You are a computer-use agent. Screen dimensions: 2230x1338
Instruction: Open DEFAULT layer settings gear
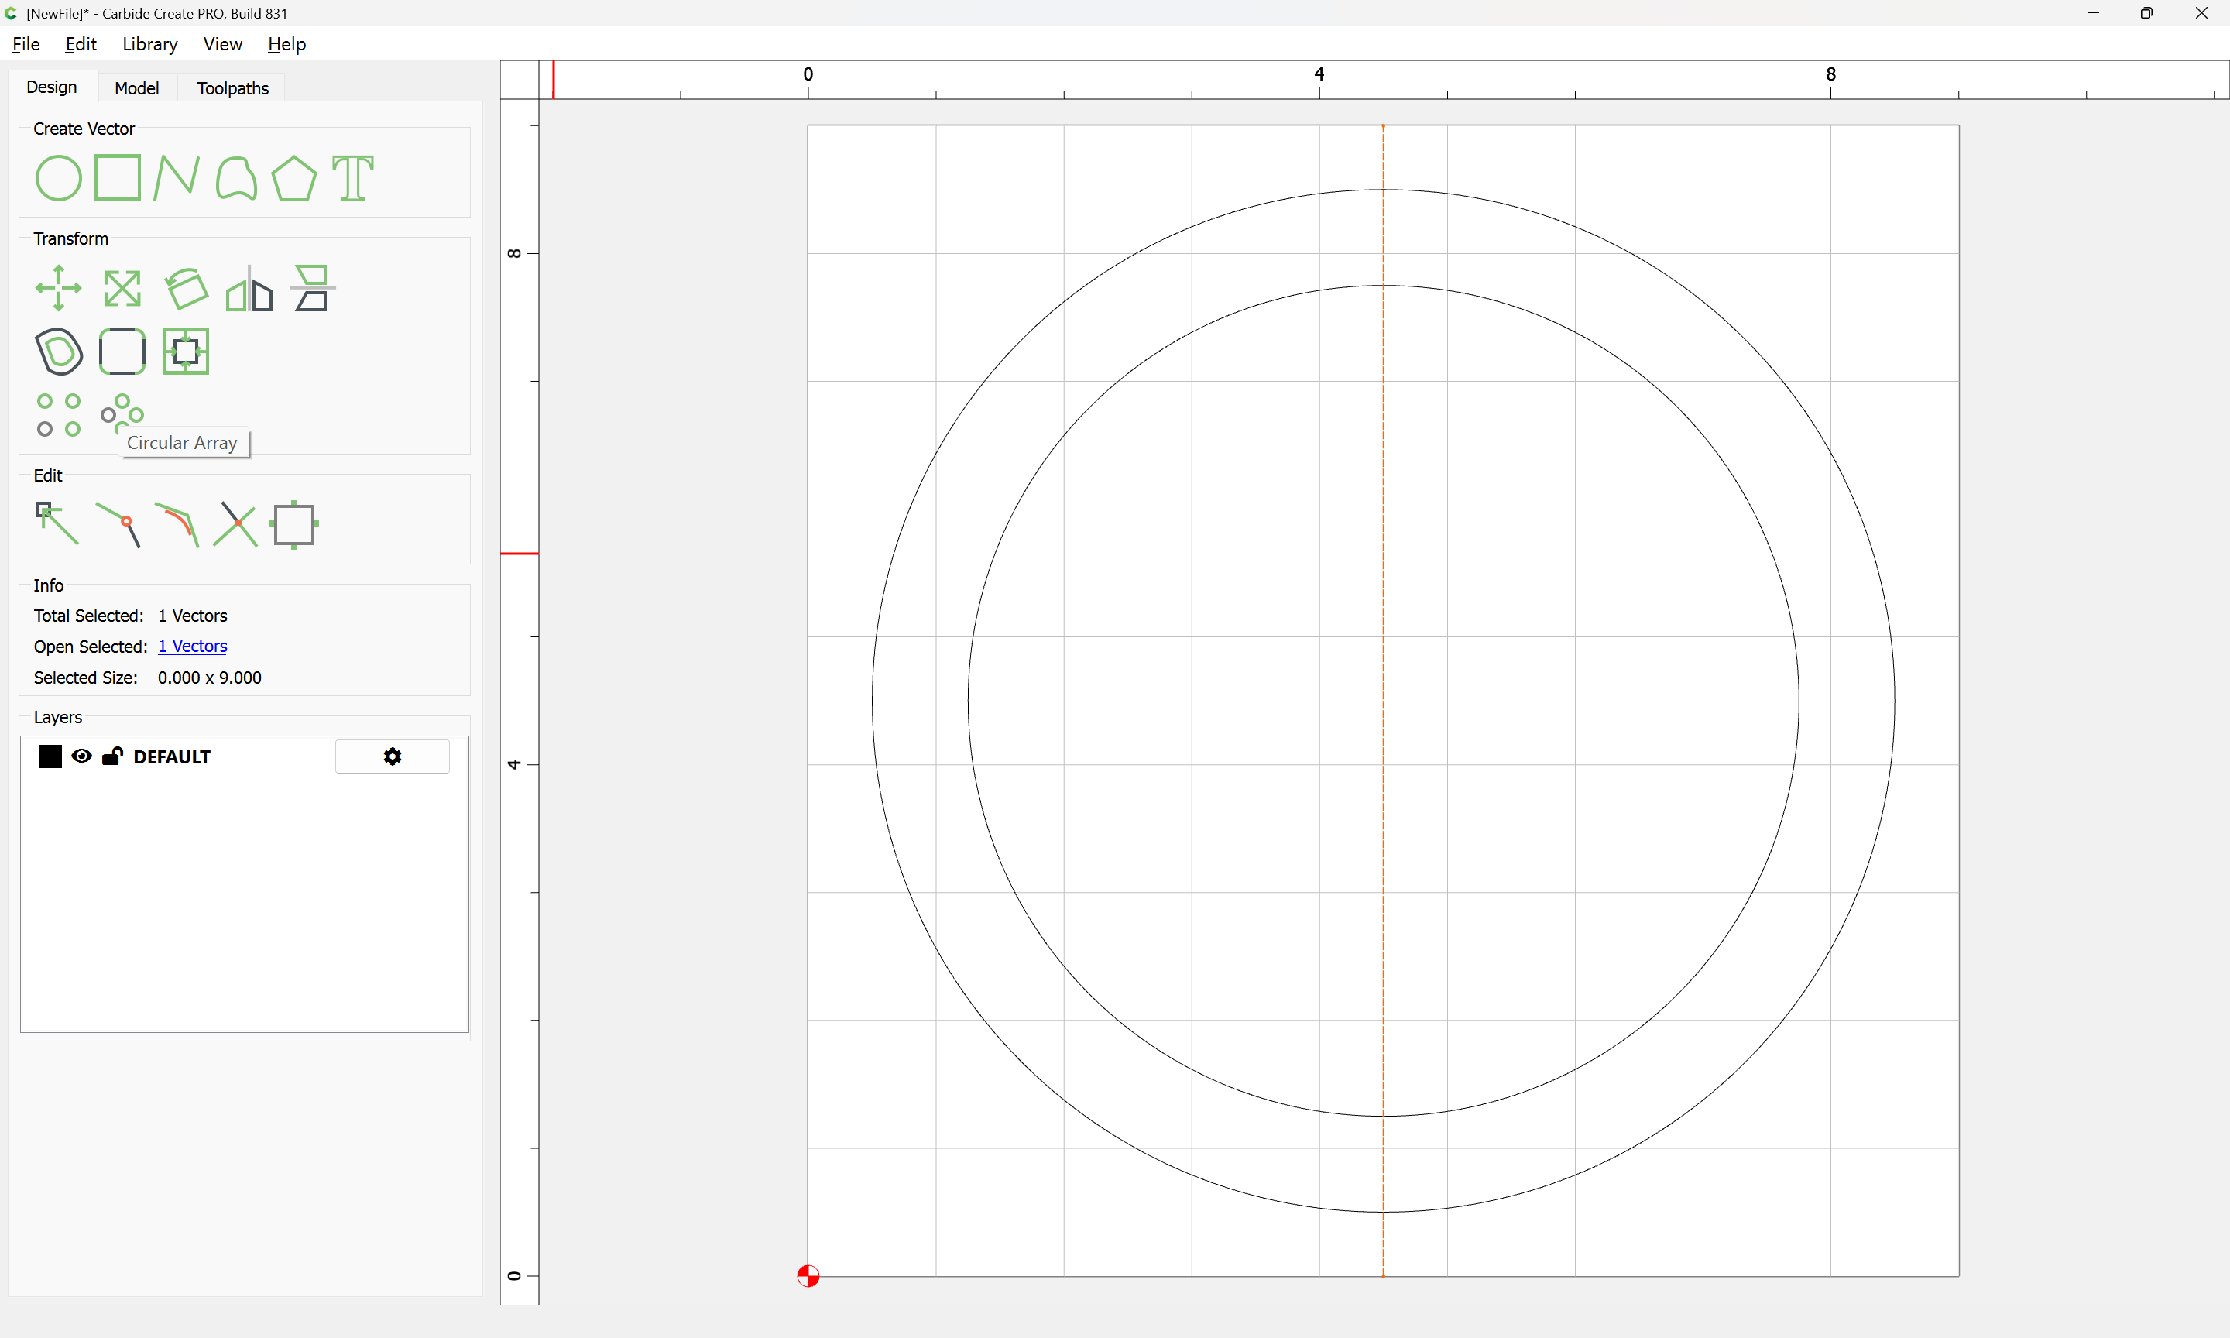392,756
